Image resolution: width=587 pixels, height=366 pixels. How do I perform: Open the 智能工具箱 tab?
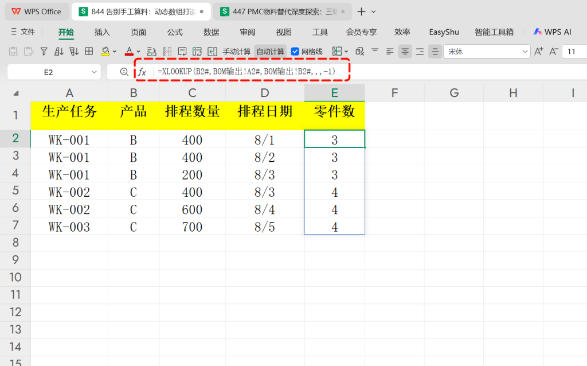coord(494,32)
